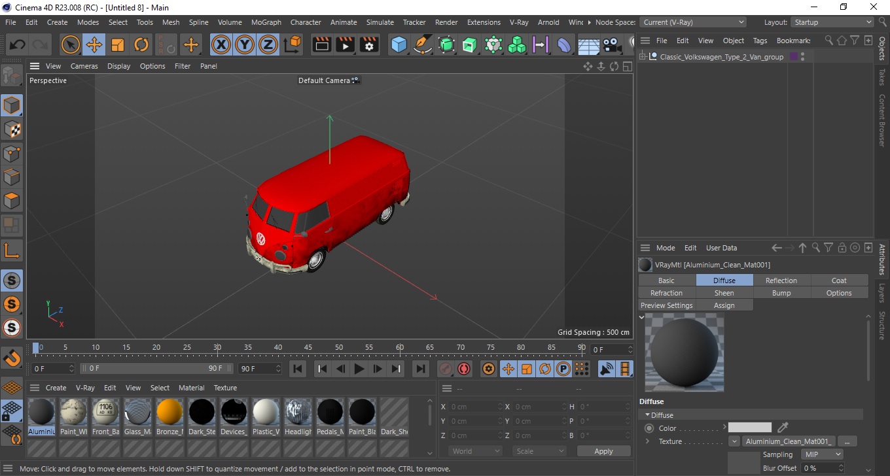Click frame 30 on the timeline
Image resolution: width=890 pixels, height=476 pixels.
click(217, 347)
